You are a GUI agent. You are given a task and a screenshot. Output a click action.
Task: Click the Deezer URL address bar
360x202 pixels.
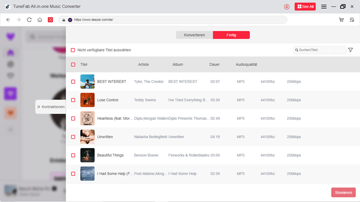pyautogui.click(x=173, y=20)
